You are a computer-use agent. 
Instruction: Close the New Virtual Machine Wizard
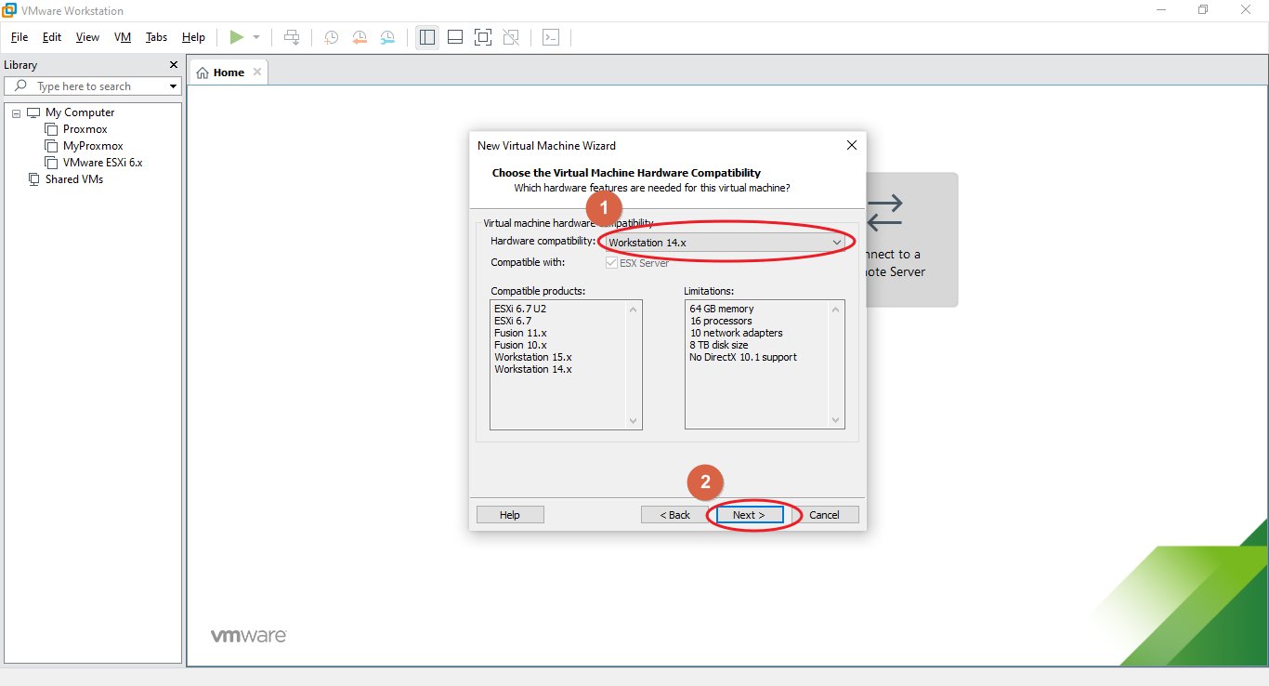[852, 145]
